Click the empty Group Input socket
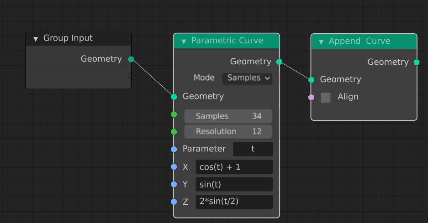Screen dimensions: 428x223 tap(131, 76)
